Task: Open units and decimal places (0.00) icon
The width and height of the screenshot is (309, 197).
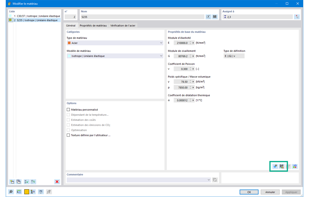Action: (19, 192)
